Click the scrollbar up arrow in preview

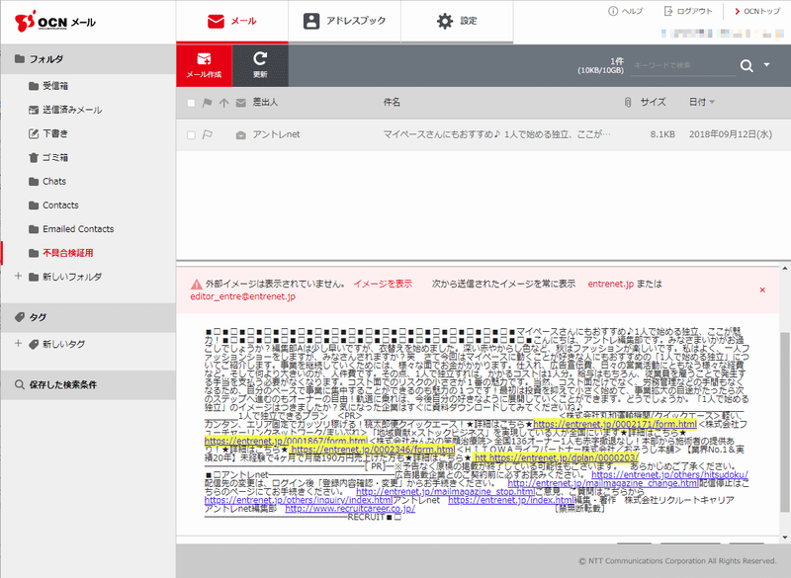(x=785, y=268)
